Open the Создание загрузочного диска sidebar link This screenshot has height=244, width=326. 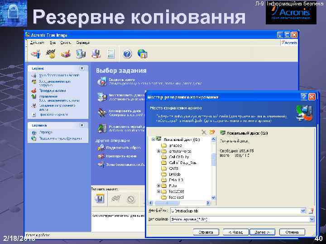[x=57, y=108]
